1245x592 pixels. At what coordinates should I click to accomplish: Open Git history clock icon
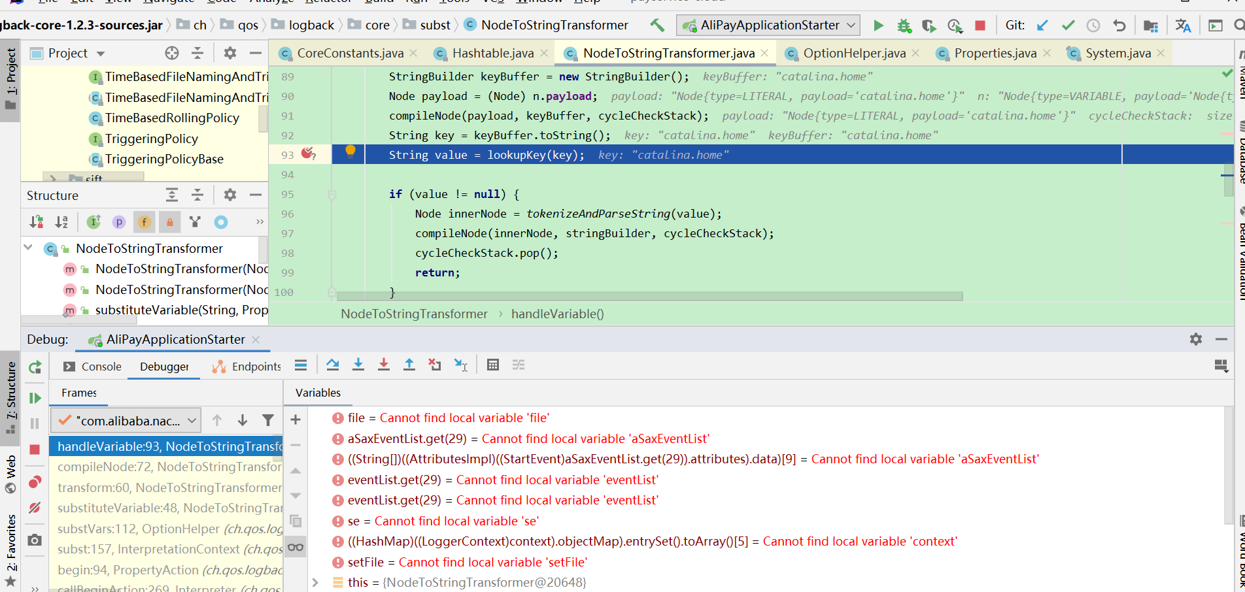point(1093,25)
